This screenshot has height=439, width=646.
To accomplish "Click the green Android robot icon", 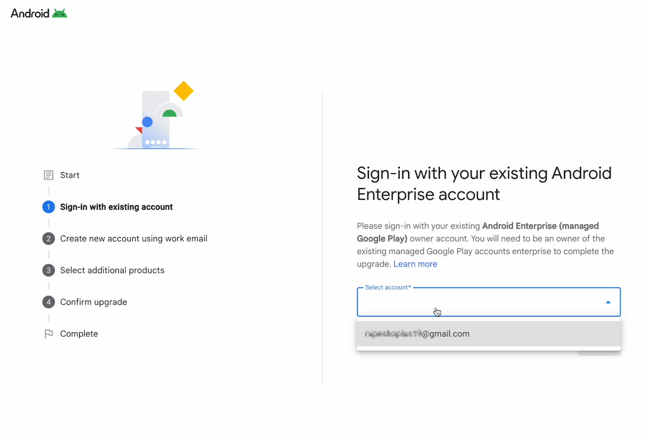I will (x=61, y=13).
